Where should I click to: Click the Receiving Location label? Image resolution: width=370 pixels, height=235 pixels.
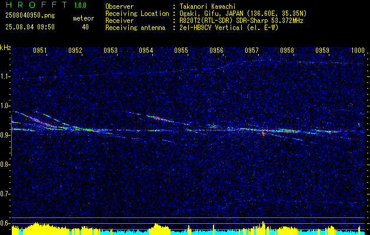137,14
